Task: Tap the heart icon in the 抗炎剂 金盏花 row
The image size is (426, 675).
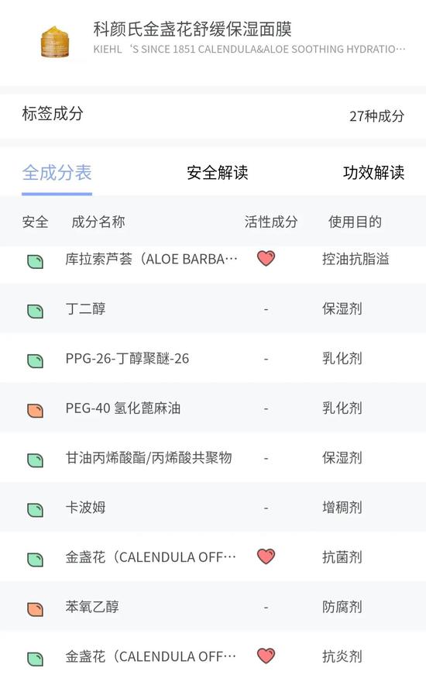Action: coord(266,656)
